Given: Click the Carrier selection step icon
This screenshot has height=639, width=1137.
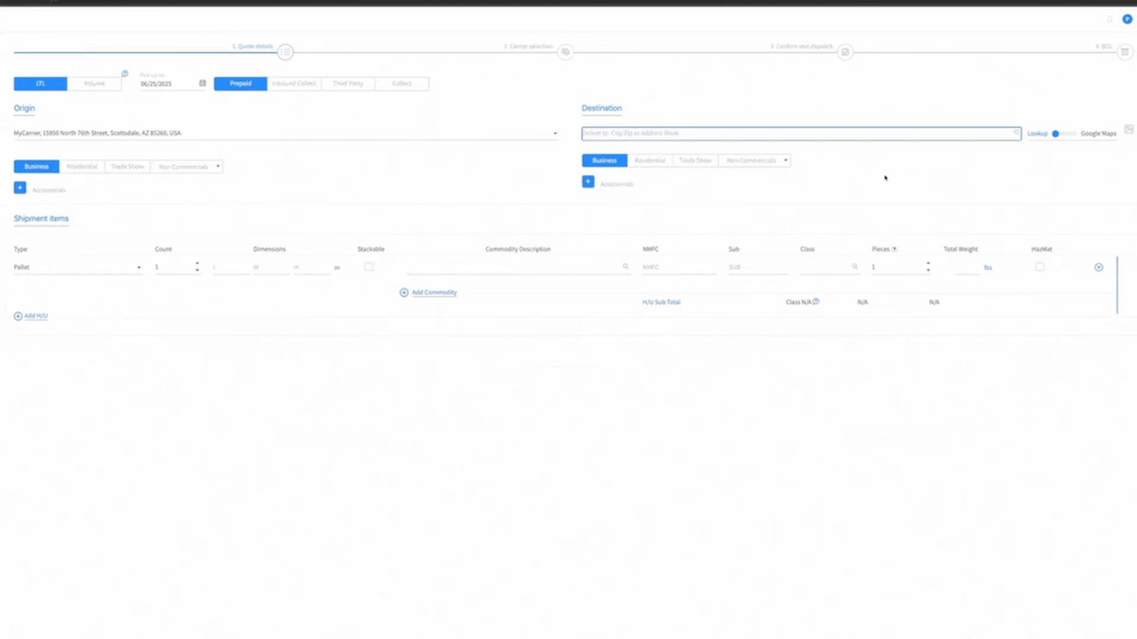Looking at the screenshot, I should point(565,52).
